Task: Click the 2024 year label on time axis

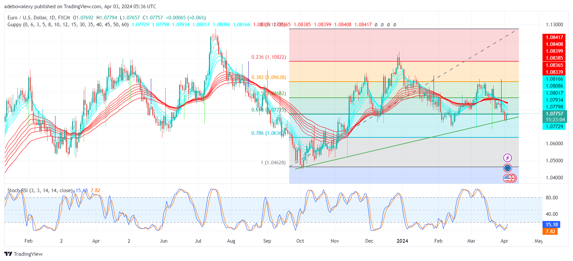Action: [402, 241]
